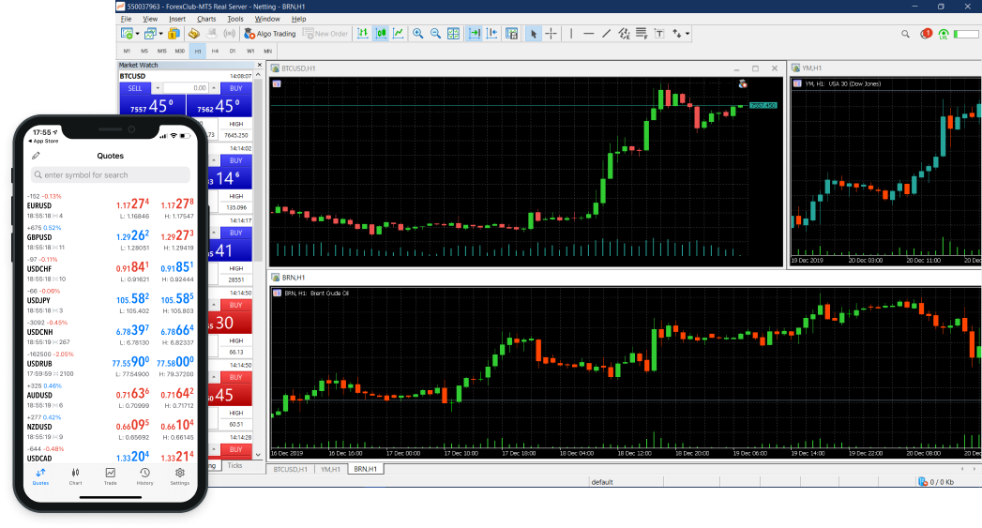Select the vertical line drawing tool
Screen dimensions: 982x528
571,34
